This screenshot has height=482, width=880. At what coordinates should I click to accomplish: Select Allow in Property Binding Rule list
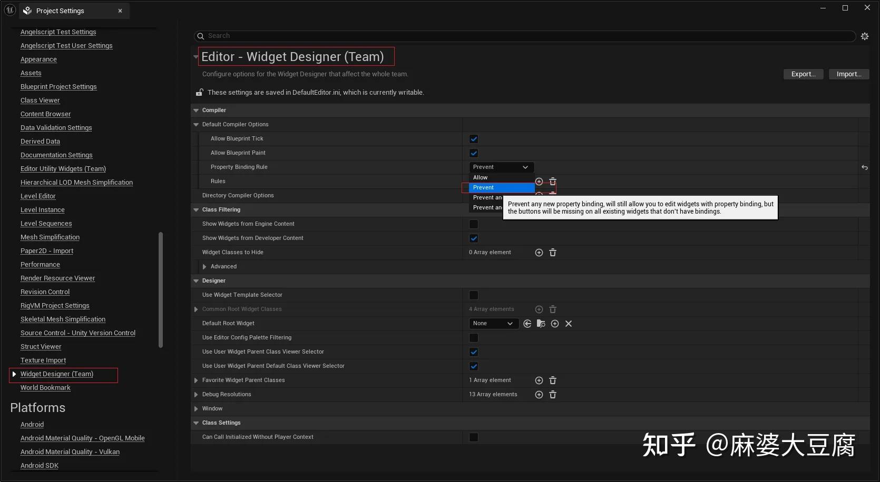point(481,178)
